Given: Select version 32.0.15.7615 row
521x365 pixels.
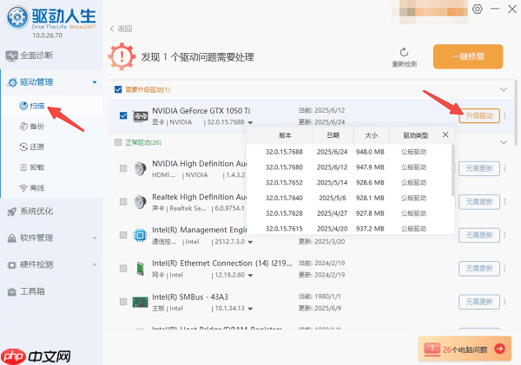Looking at the screenshot, I should coord(349,228).
